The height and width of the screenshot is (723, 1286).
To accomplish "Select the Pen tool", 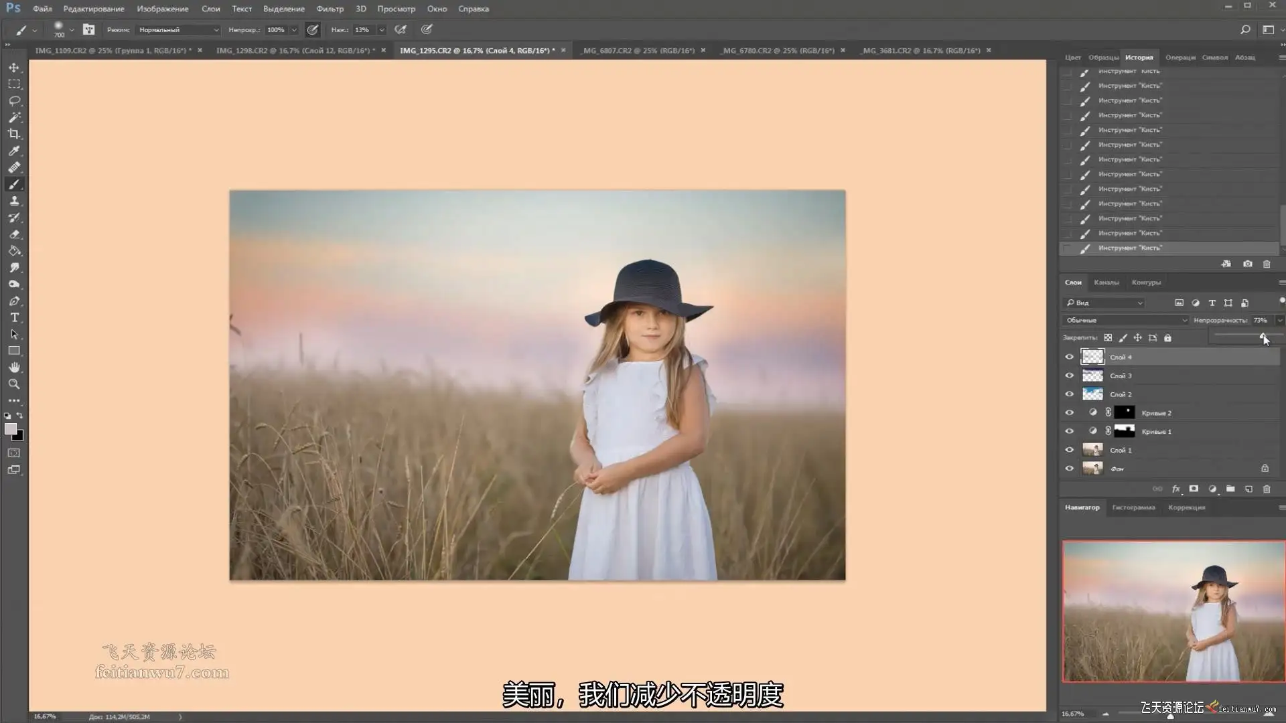I will (x=14, y=301).
